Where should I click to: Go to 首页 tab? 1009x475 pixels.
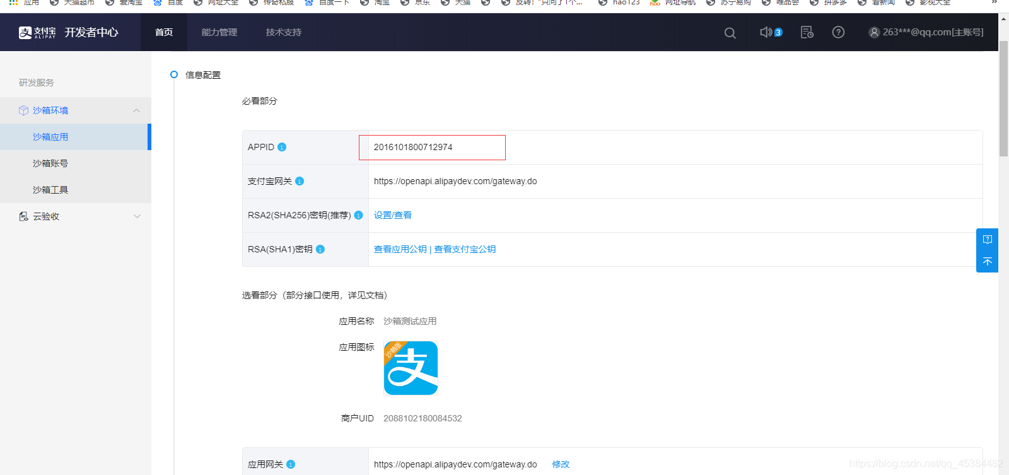click(x=164, y=32)
